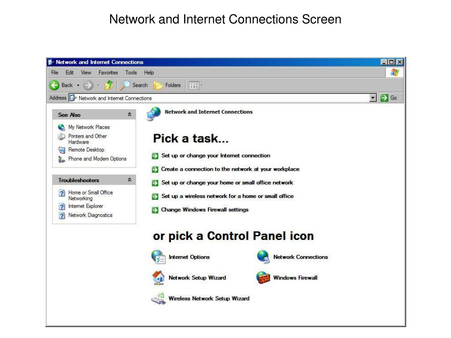Click the Internet Options globe icon

click(x=158, y=257)
